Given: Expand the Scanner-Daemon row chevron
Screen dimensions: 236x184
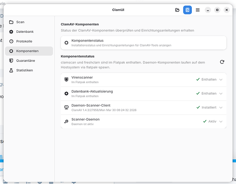Looking at the screenshot, I should tap(221, 121).
